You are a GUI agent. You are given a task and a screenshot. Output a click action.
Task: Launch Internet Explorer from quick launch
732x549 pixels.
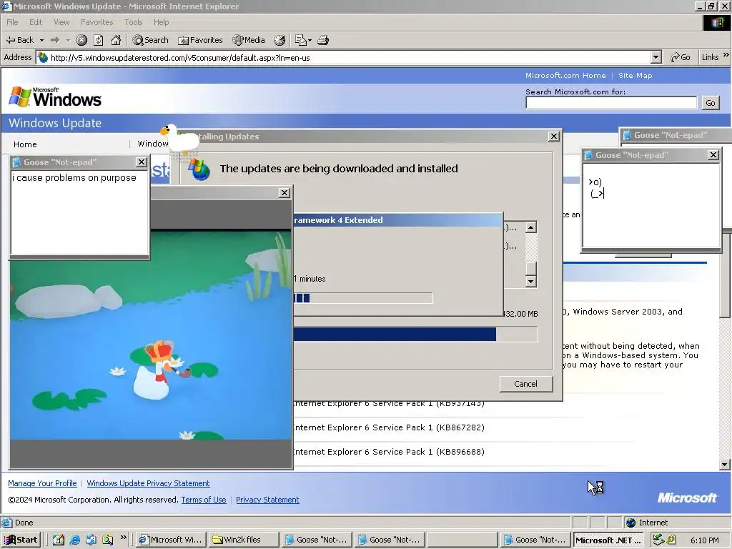point(74,540)
